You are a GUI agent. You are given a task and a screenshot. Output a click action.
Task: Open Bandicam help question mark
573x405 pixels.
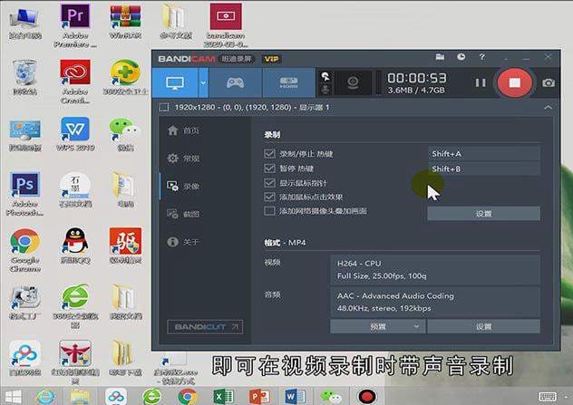pyautogui.click(x=482, y=57)
